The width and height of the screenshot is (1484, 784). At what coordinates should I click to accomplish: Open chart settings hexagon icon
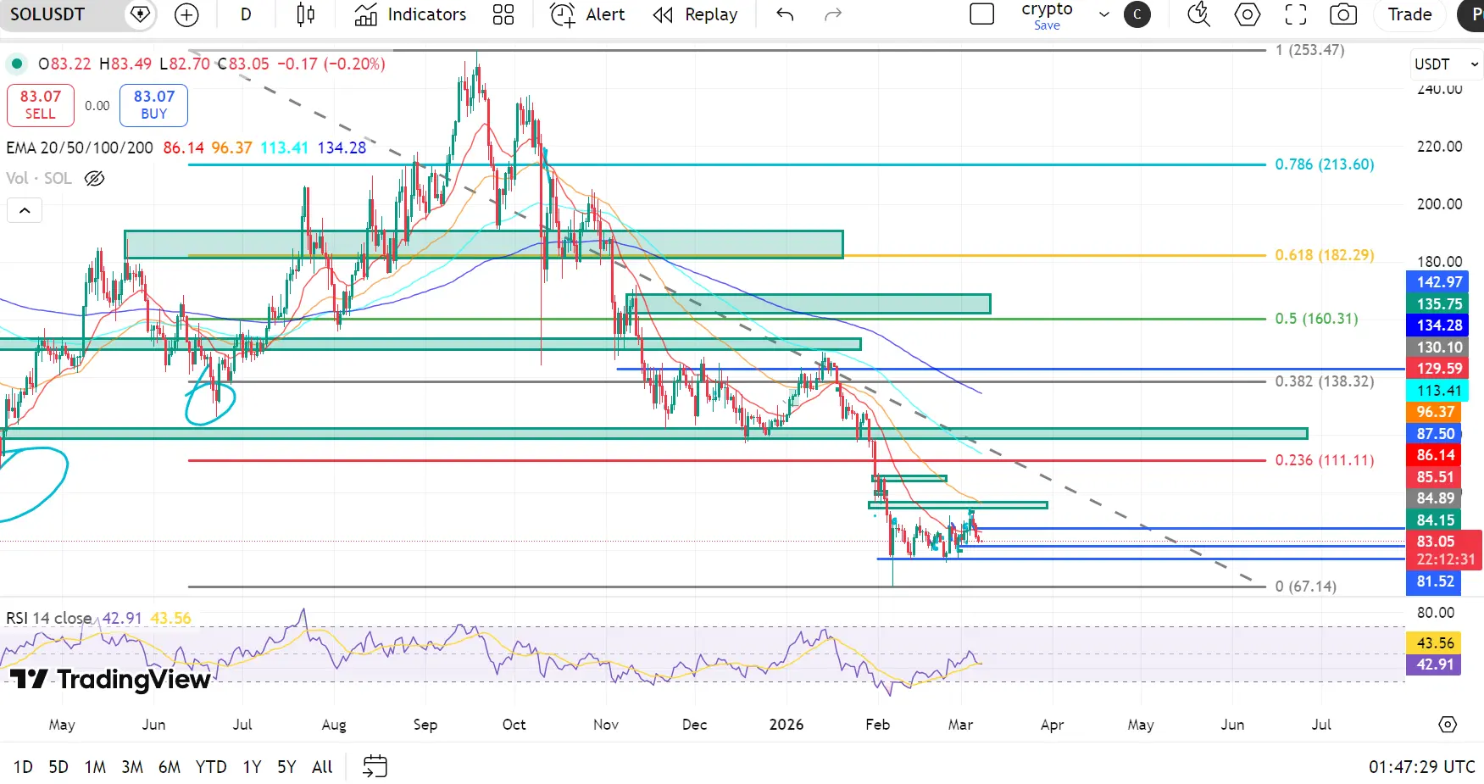click(1248, 14)
